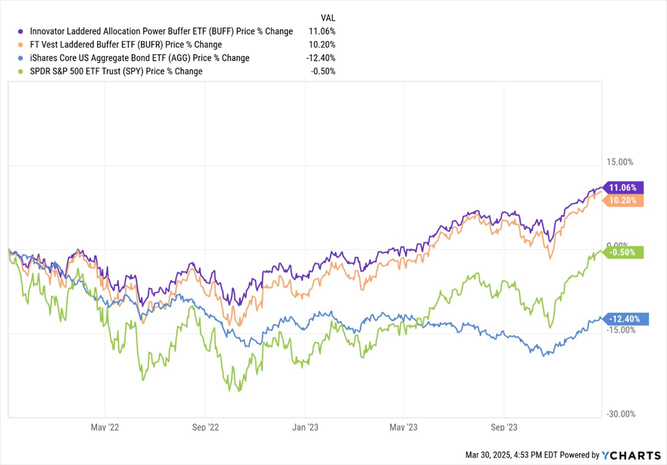The height and width of the screenshot is (465, 667).
Task: Select the Innovator Laddered Allocation Power Buffer legend label
Action: click(x=161, y=31)
